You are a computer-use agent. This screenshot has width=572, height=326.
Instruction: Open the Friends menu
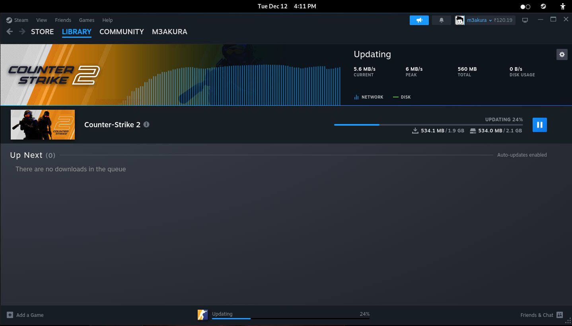[x=63, y=20]
